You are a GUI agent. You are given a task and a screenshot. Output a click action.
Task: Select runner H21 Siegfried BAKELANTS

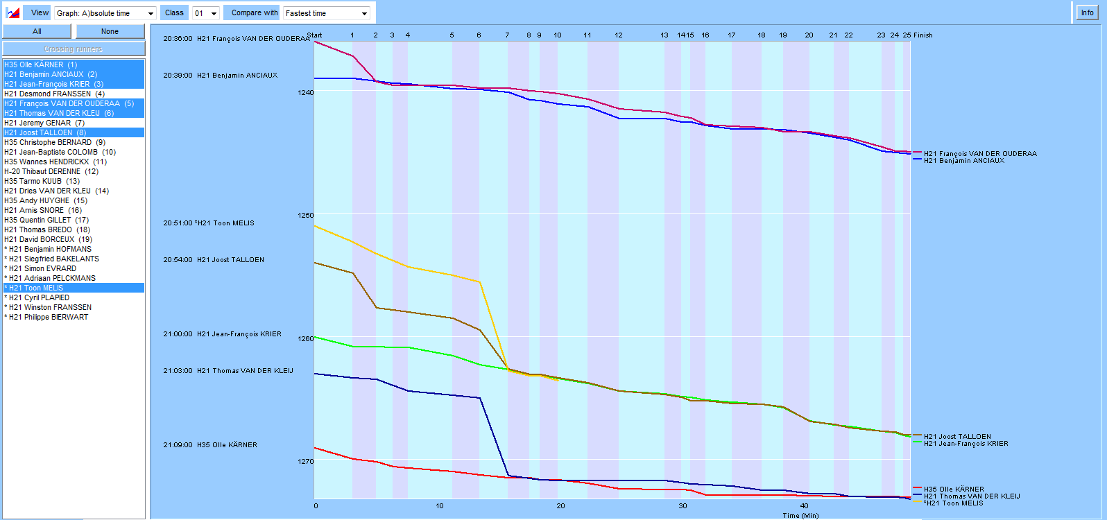pyautogui.click(x=74, y=259)
